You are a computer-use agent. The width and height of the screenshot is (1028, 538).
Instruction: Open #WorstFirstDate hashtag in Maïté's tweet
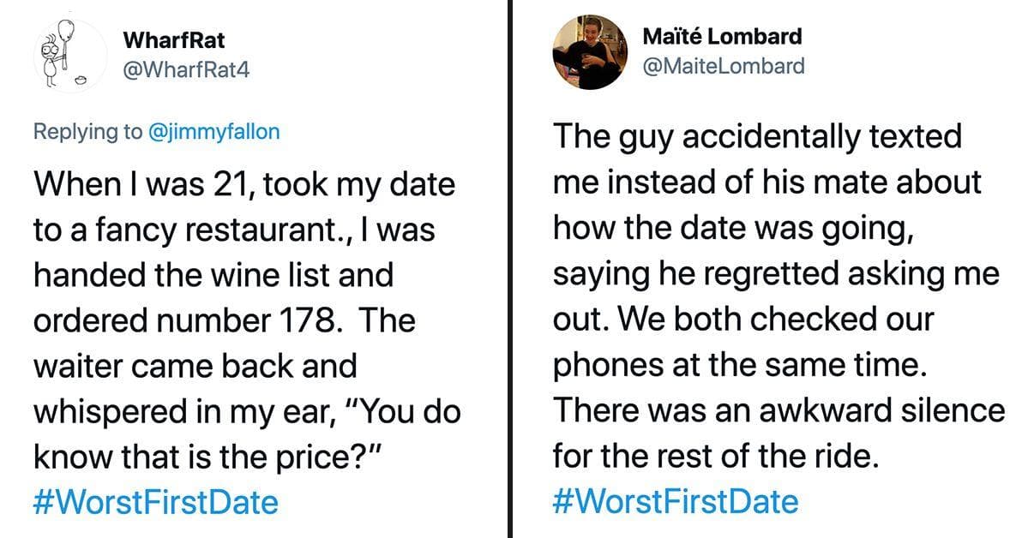click(x=676, y=501)
